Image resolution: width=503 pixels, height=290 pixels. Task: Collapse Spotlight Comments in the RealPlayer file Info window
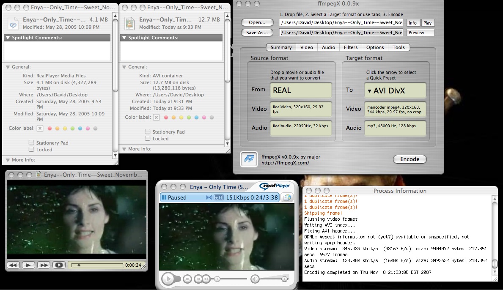coord(8,38)
